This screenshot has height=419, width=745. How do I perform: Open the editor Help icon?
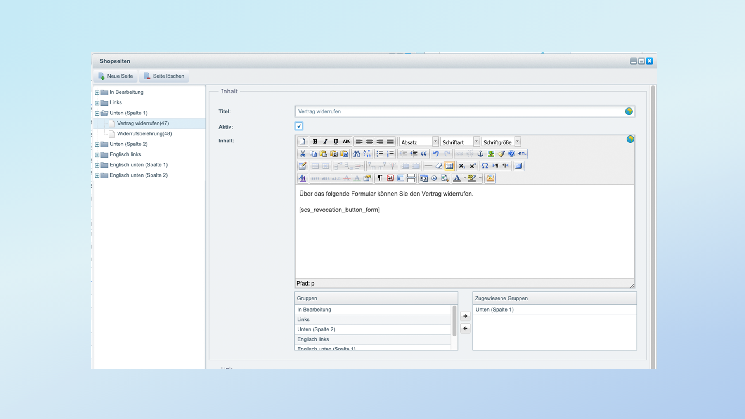(x=511, y=154)
